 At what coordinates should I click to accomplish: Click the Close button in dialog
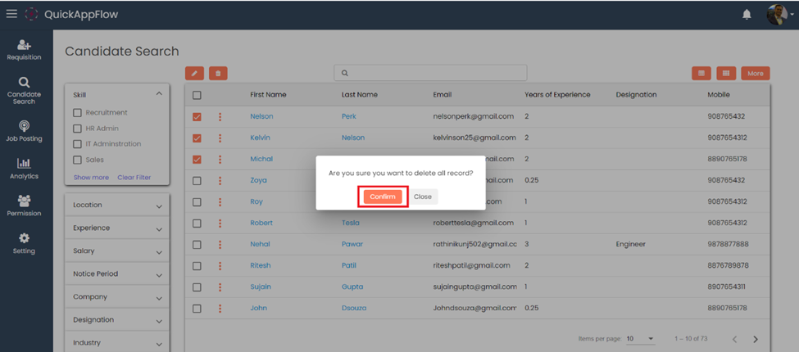point(423,196)
